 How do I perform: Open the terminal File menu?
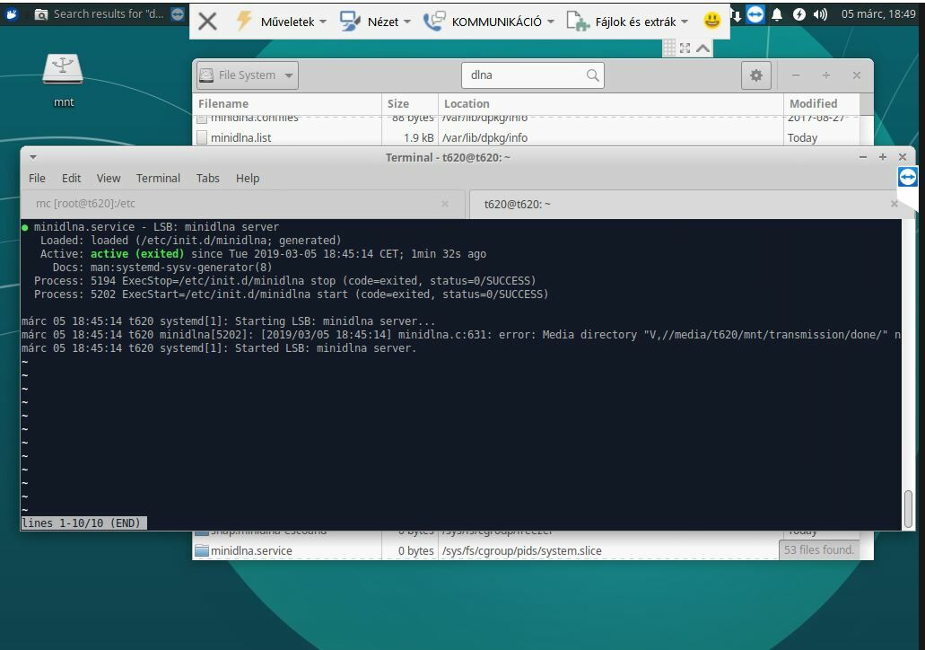[x=37, y=178]
